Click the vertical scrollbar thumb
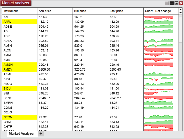The width and height of the screenshot is (184, 139). pyautogui.click(x=180, y=29)
